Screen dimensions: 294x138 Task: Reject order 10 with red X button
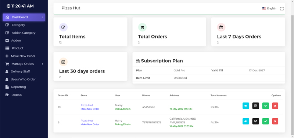(275, 106)
